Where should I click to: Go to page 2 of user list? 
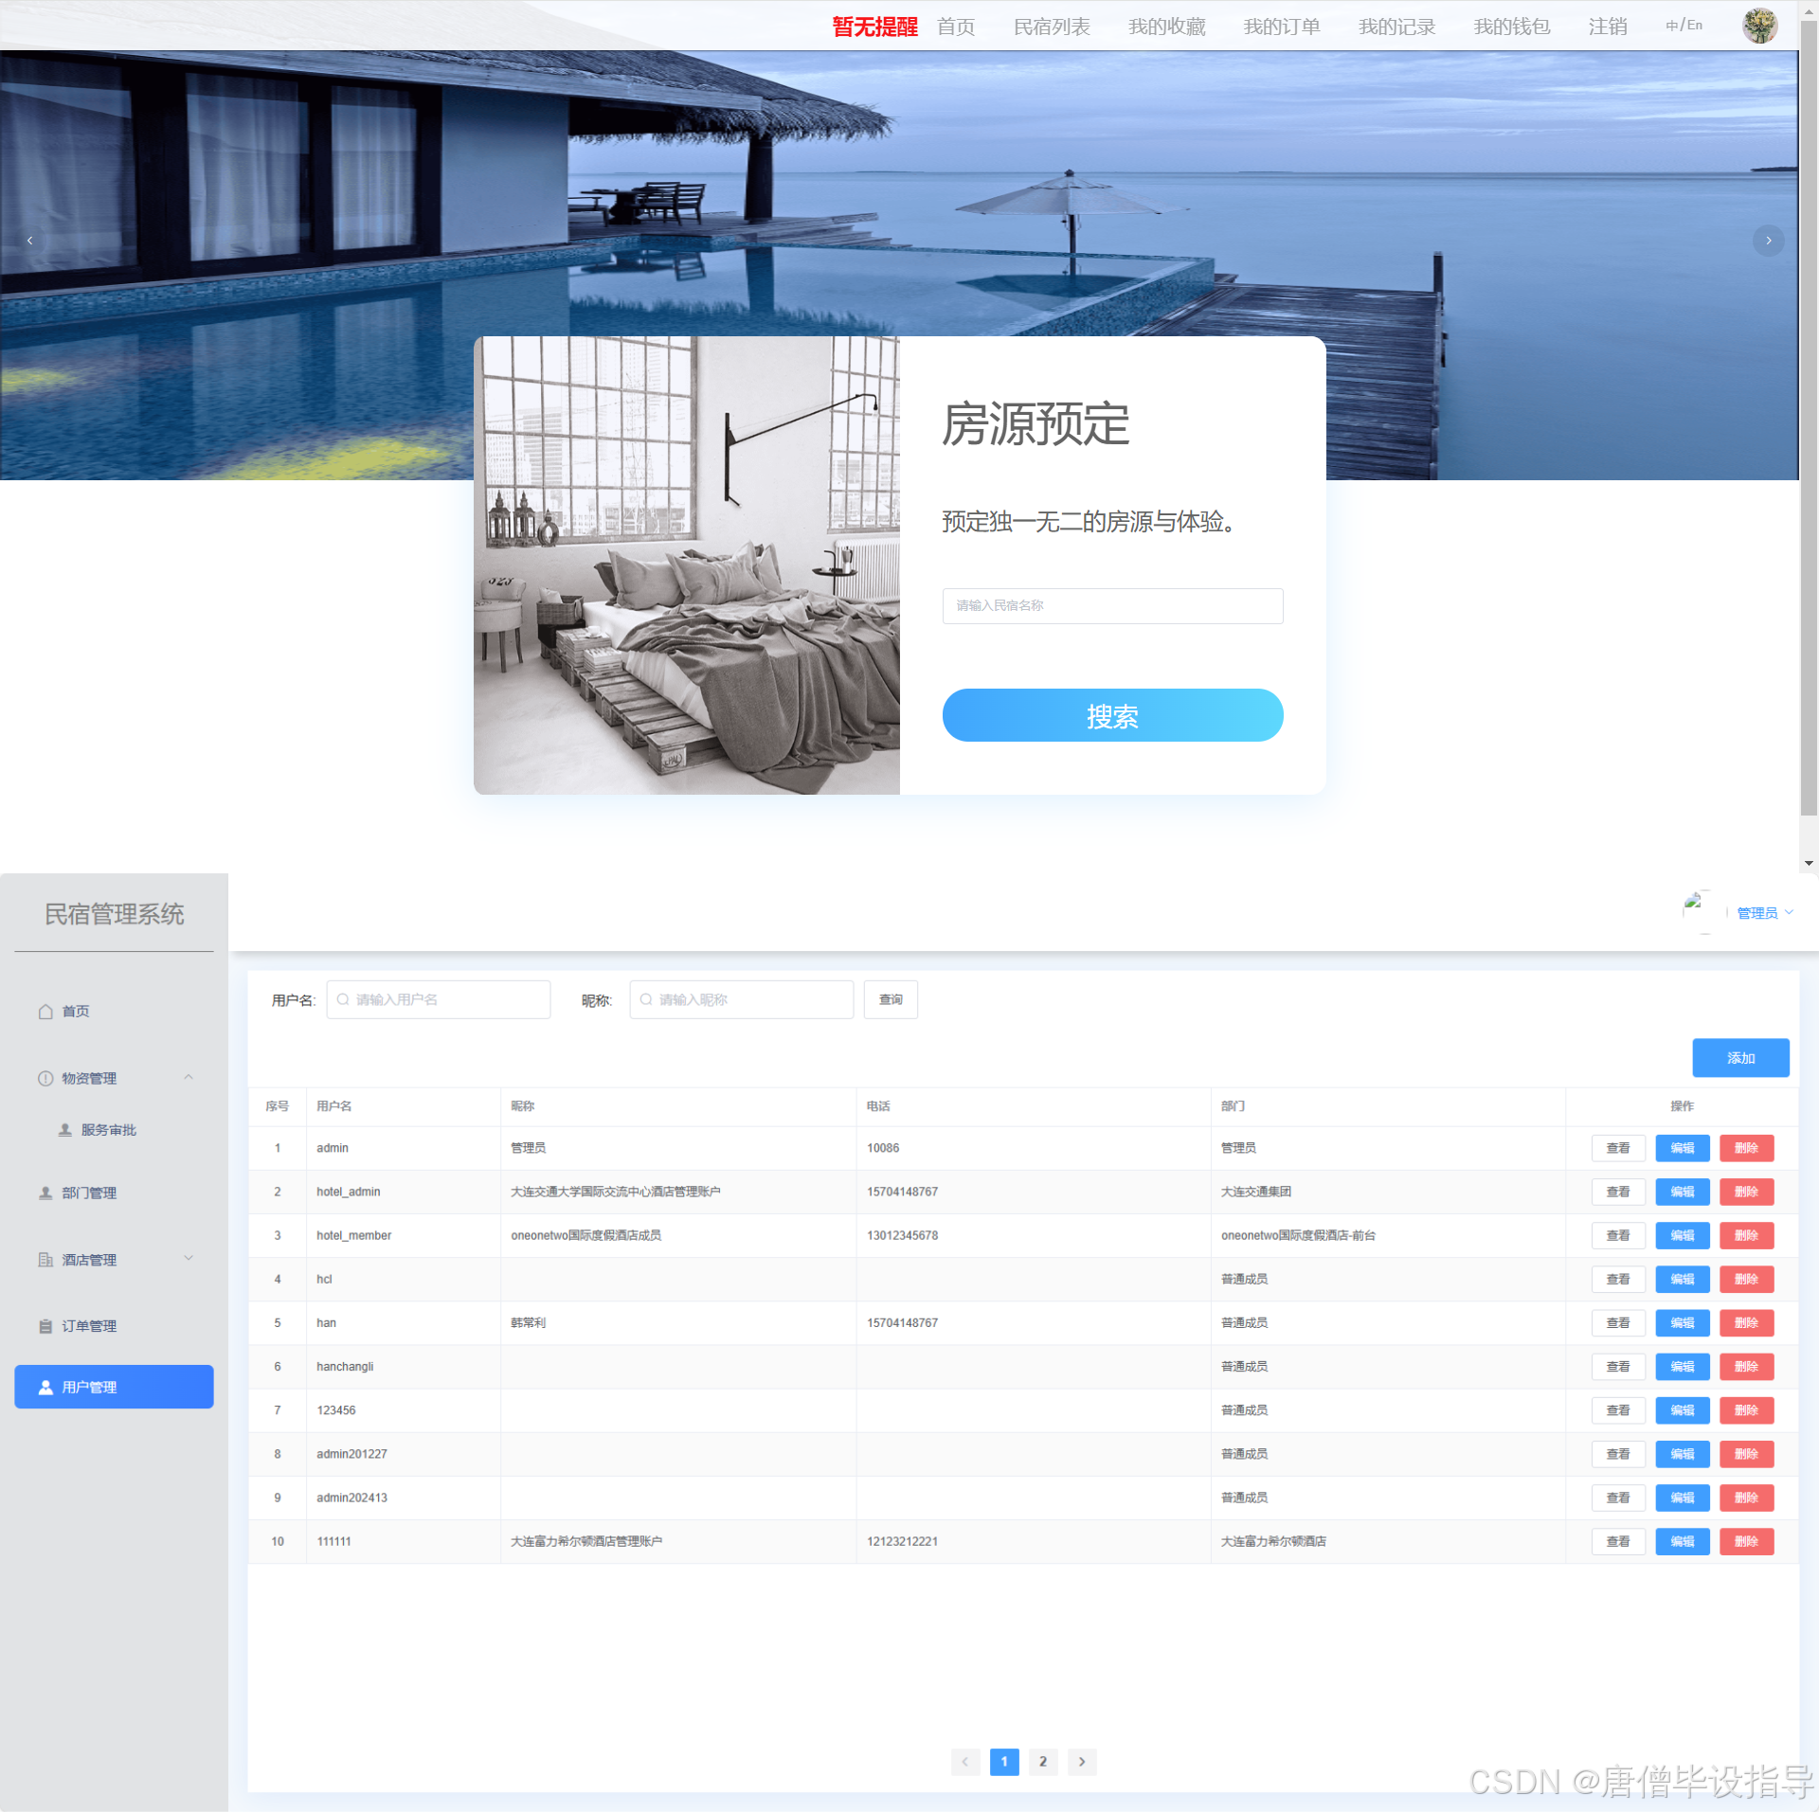click(1042, 1762)
